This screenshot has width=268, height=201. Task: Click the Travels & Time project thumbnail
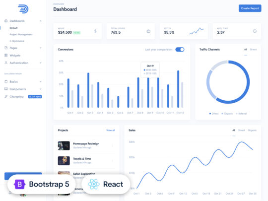point(64,161)
